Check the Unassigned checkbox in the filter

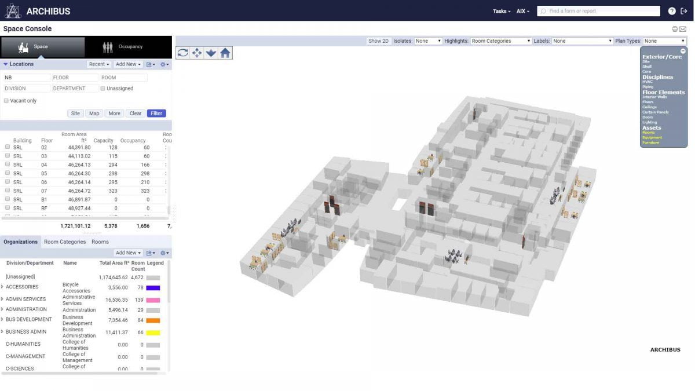[103, 88]
